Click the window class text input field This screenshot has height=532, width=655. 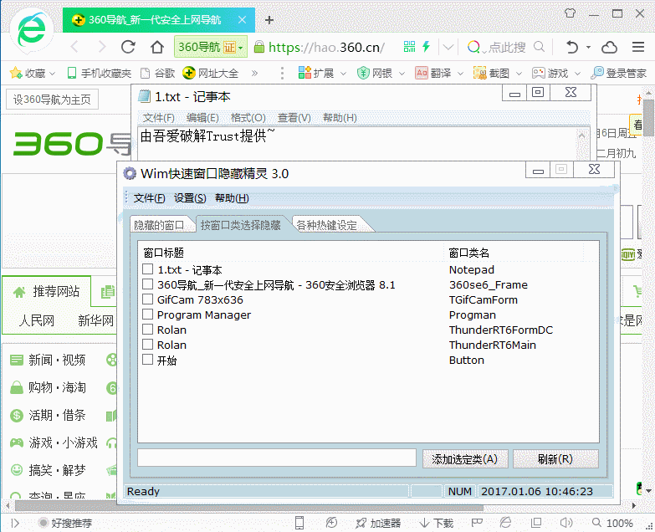click(277, 458)
